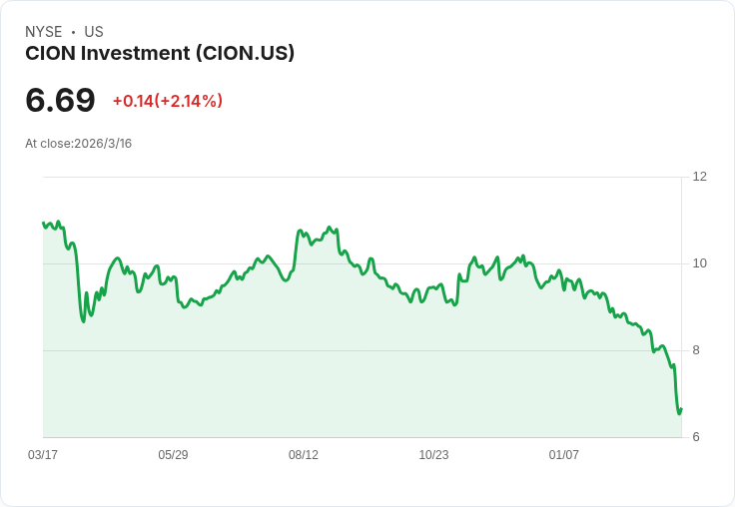Click the At close:2026/3/16 text
The width and height of the screenshot is (735, 507).
pyautogui.click(x=78, y=144)
